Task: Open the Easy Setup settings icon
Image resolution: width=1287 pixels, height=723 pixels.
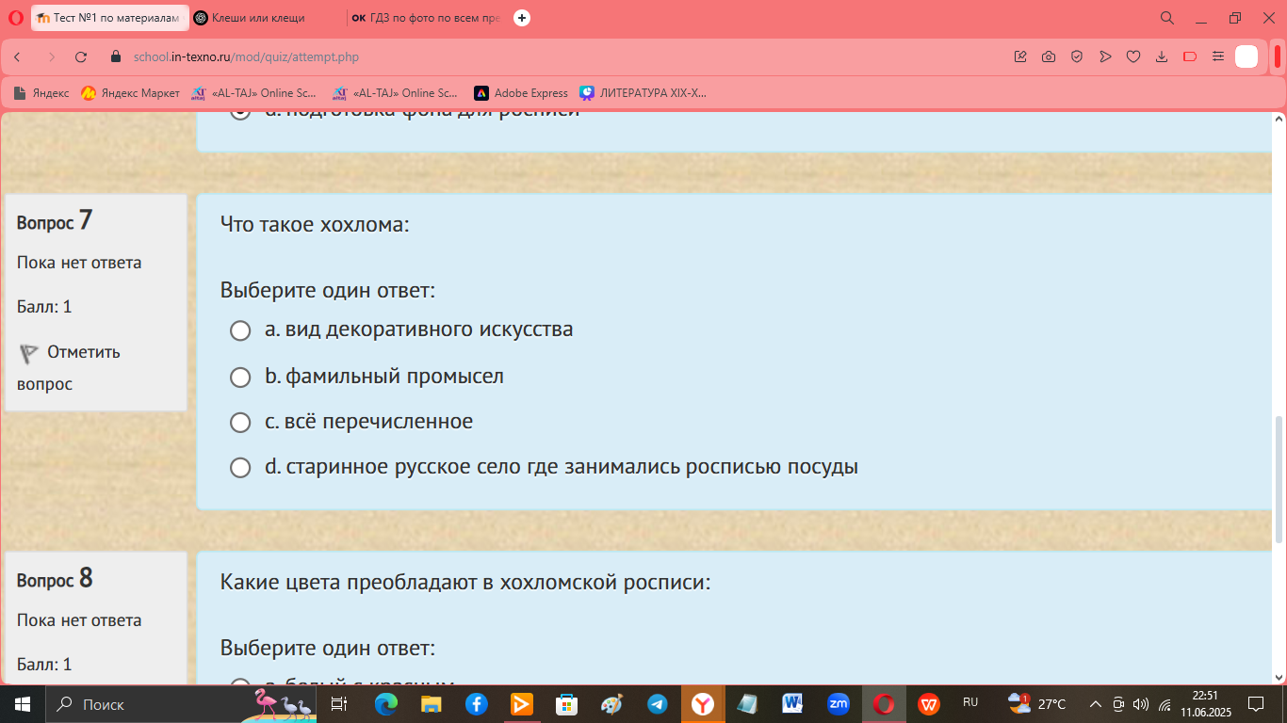Action: 1218,56
